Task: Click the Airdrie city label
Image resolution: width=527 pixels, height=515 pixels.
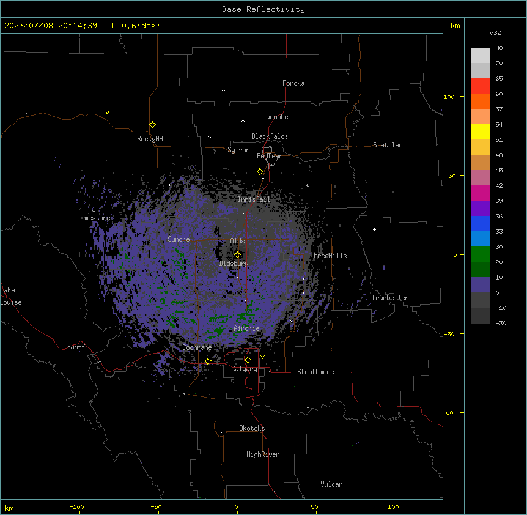Action: point(246,328)
